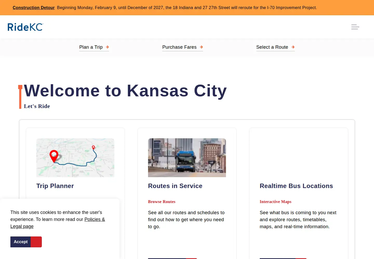Click the RideKC logo
The height and width of the screenshot is (259, 374).
(25, 27)
